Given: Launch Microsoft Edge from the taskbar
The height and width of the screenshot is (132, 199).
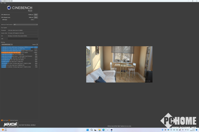Looking at the screenshot, I should [x=104, y=130].
